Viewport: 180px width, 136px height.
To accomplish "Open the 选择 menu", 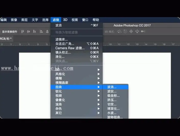I will [45, 20].
